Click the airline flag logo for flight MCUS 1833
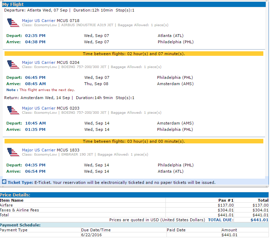The image size is (271, 239). point(13,152)
